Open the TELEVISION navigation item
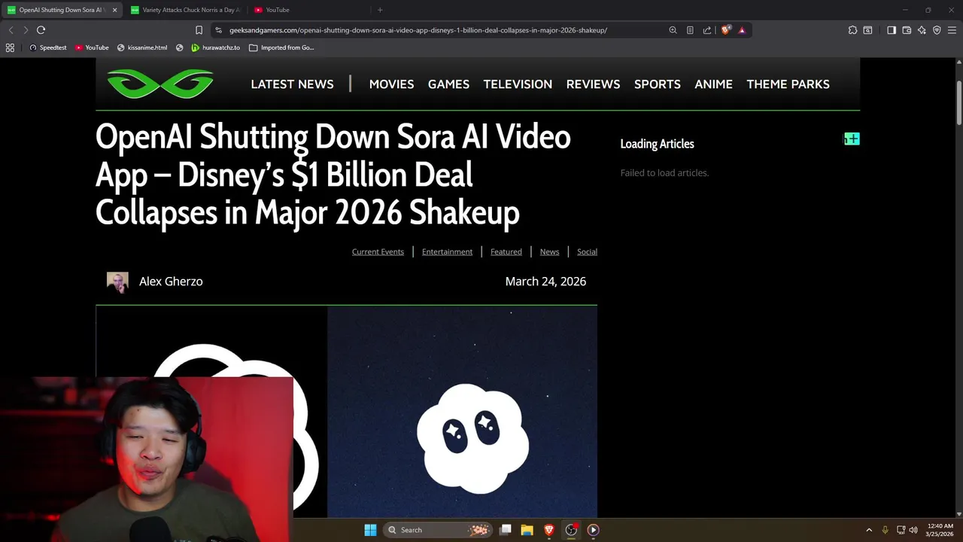The height and width of the screenshot is (542, 963). (x=518, y=84)
